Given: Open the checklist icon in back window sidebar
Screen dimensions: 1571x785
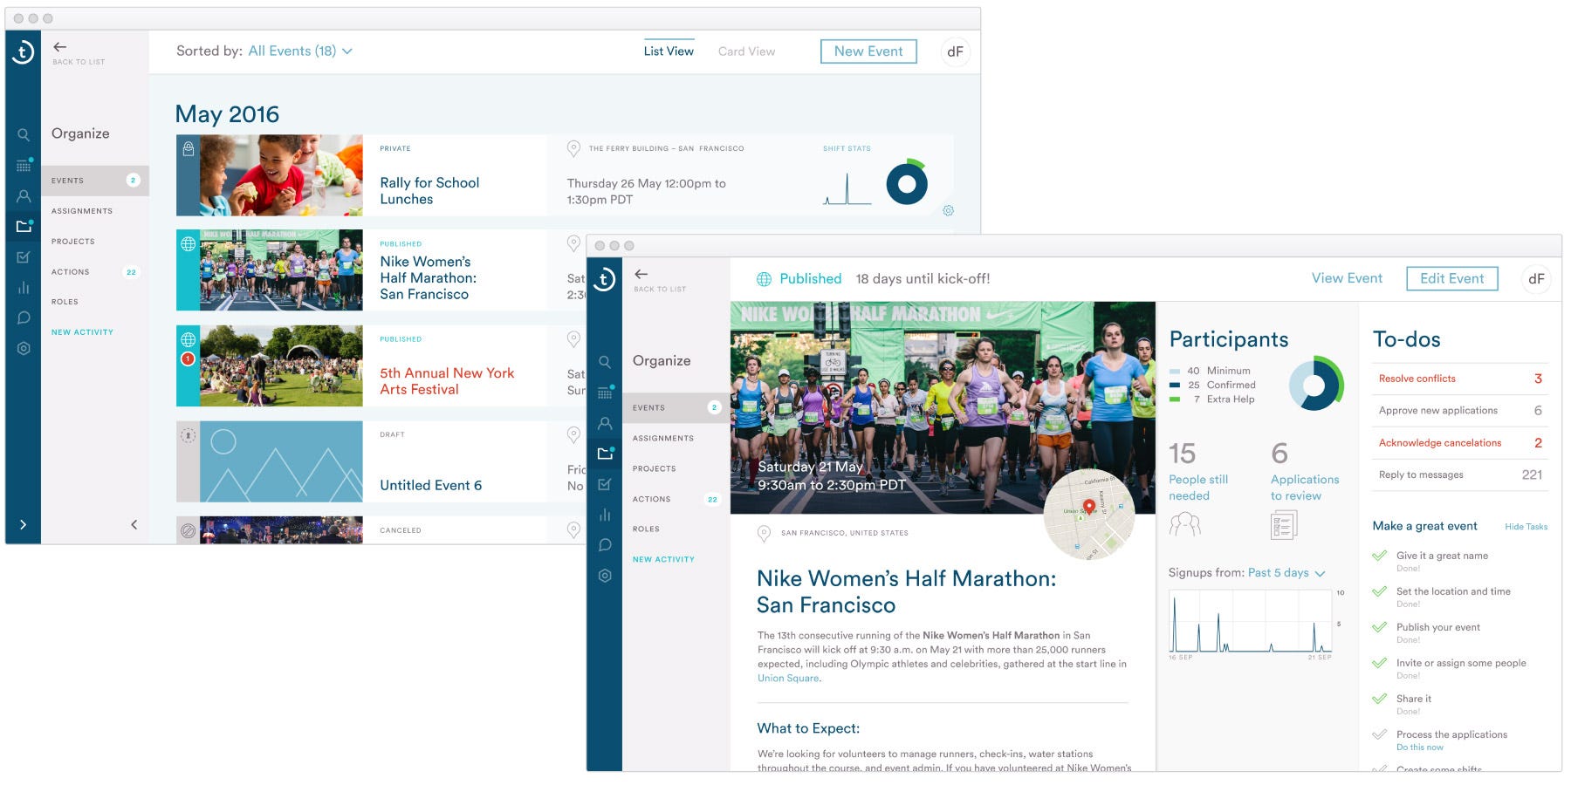Looking at the screenshot, I should (24, 257).
